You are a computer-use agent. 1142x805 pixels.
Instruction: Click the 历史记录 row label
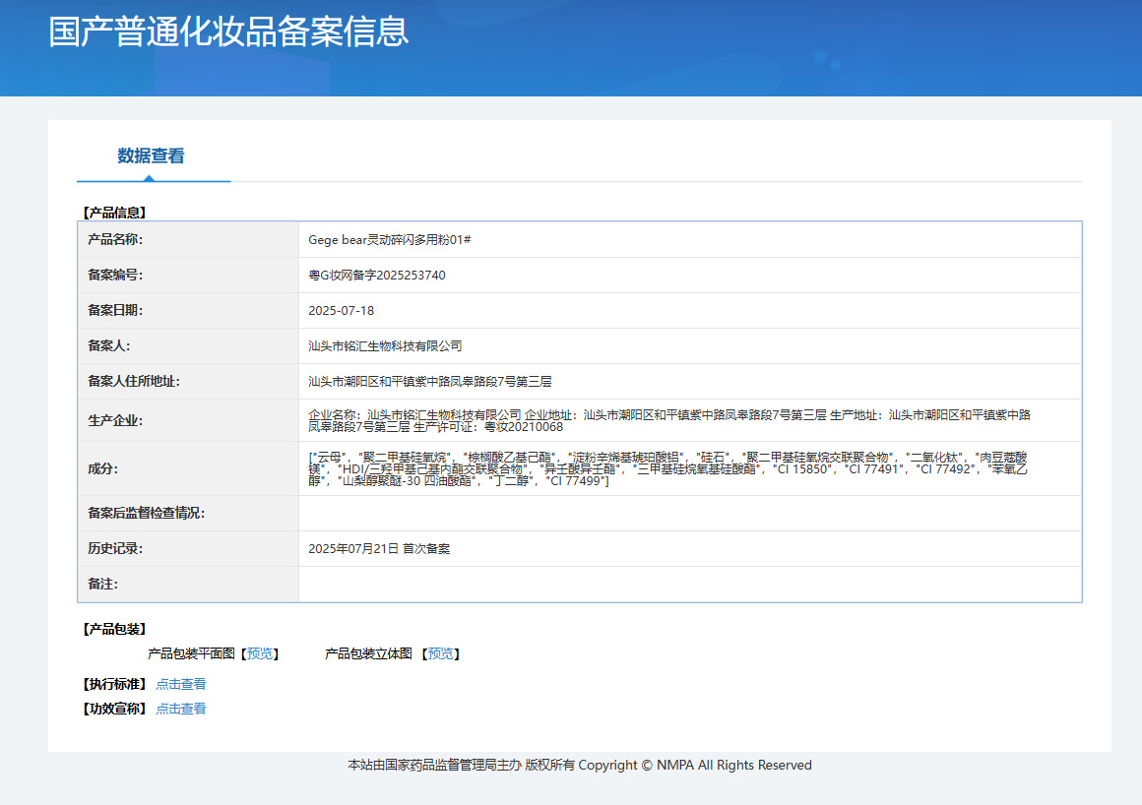[x=115, y=549]
